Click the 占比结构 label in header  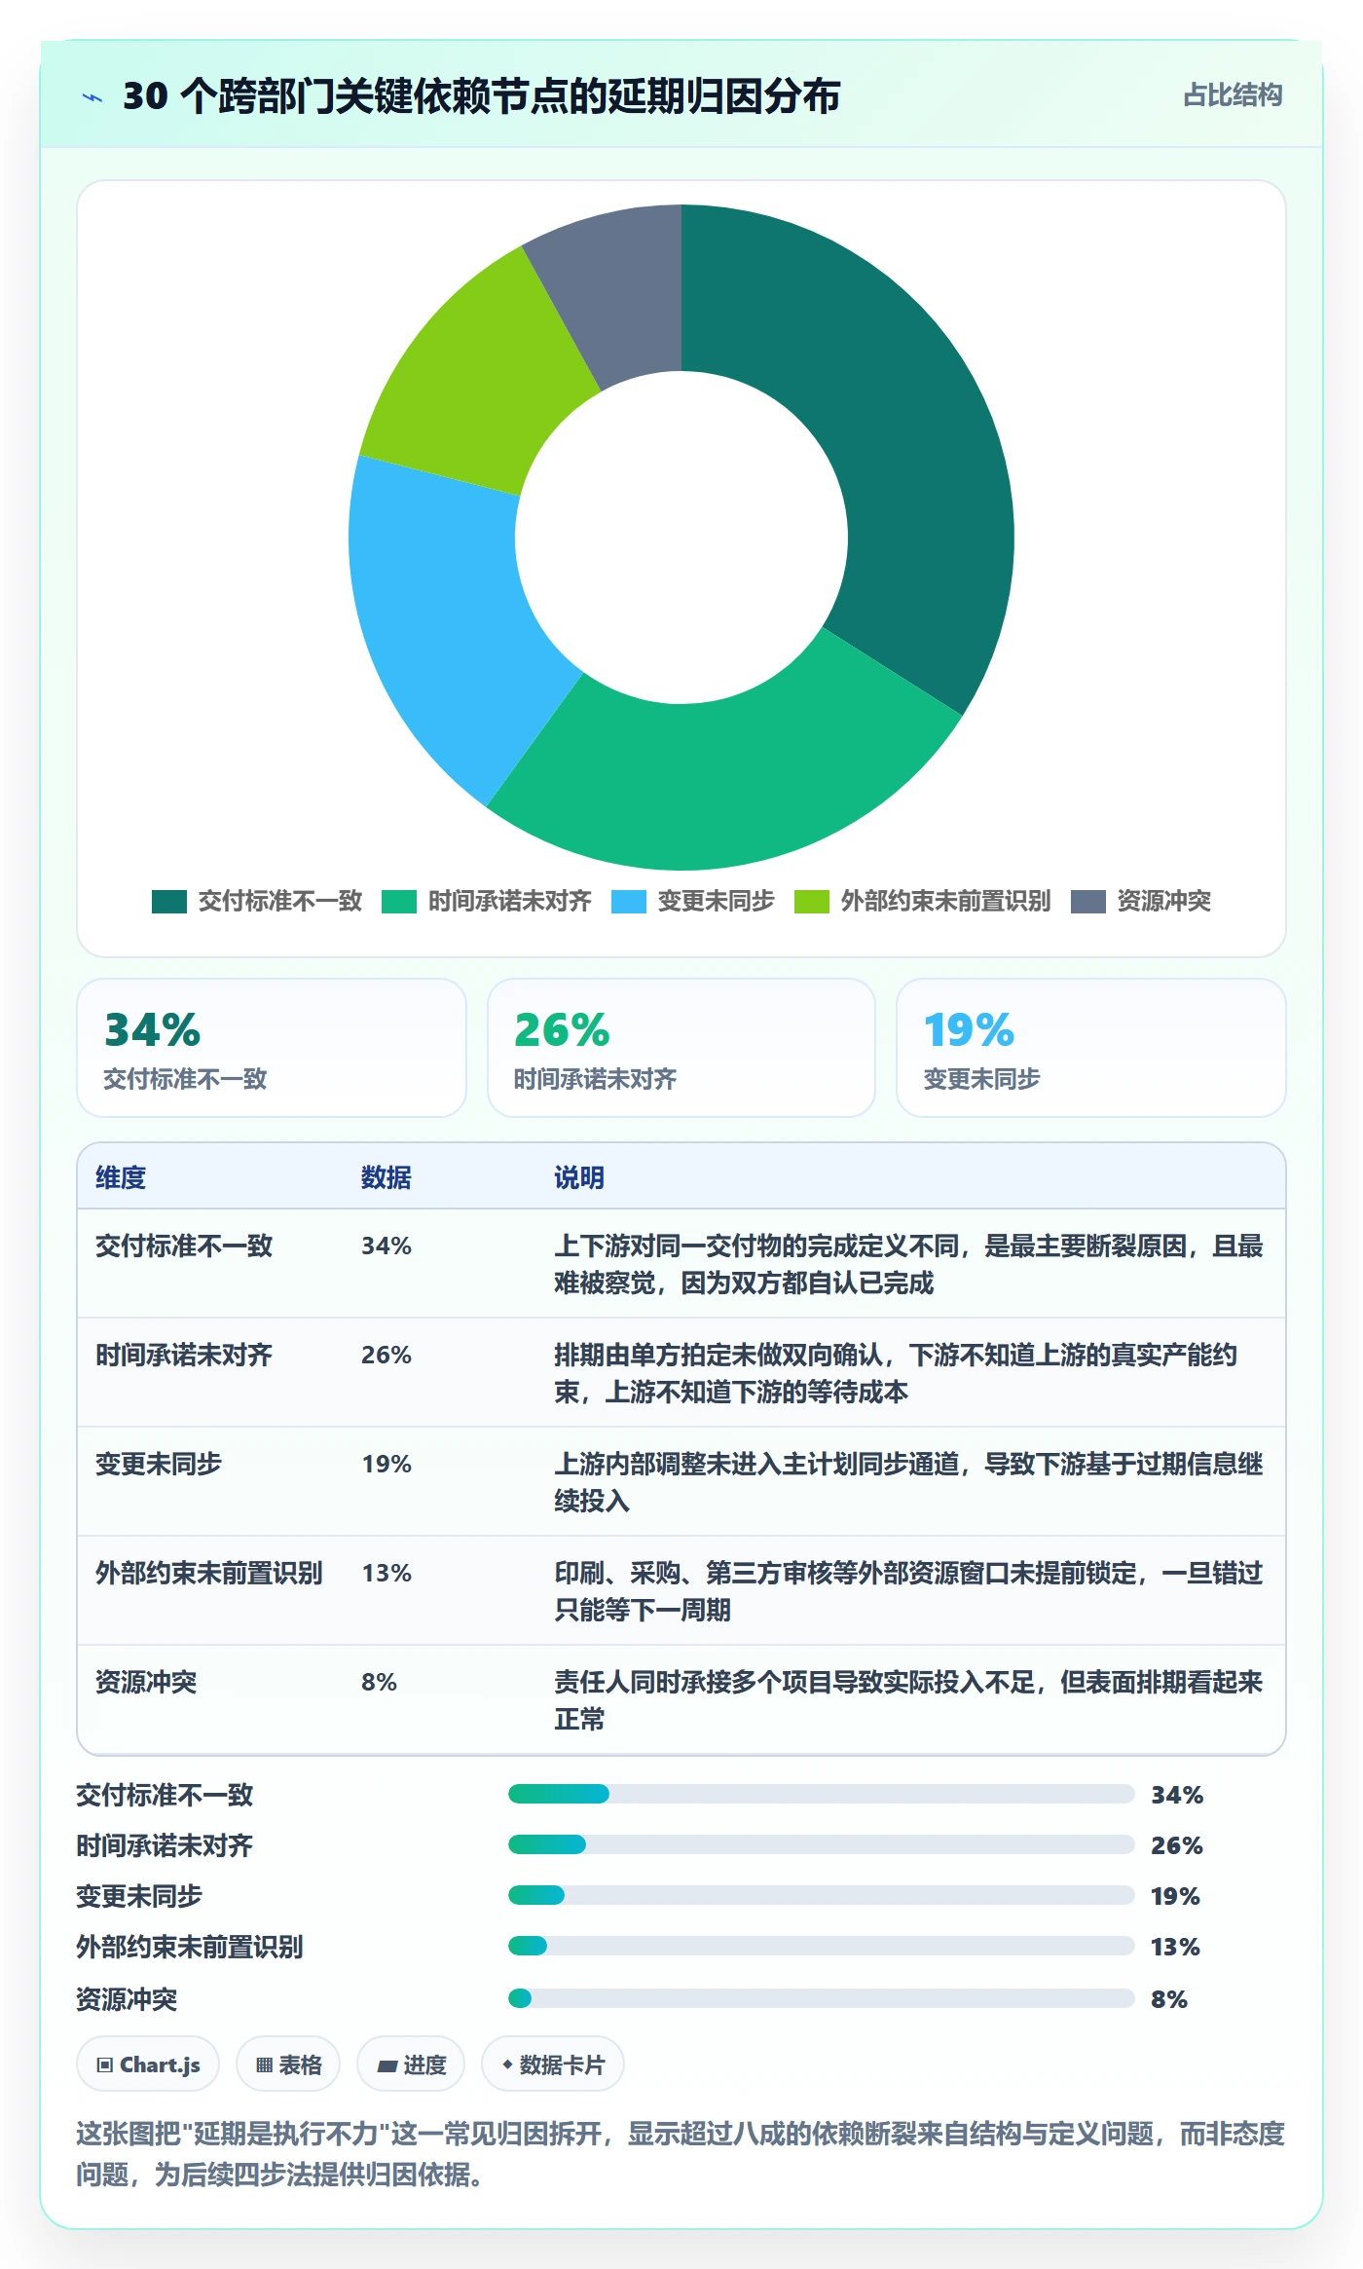(x=1233, y=95)
